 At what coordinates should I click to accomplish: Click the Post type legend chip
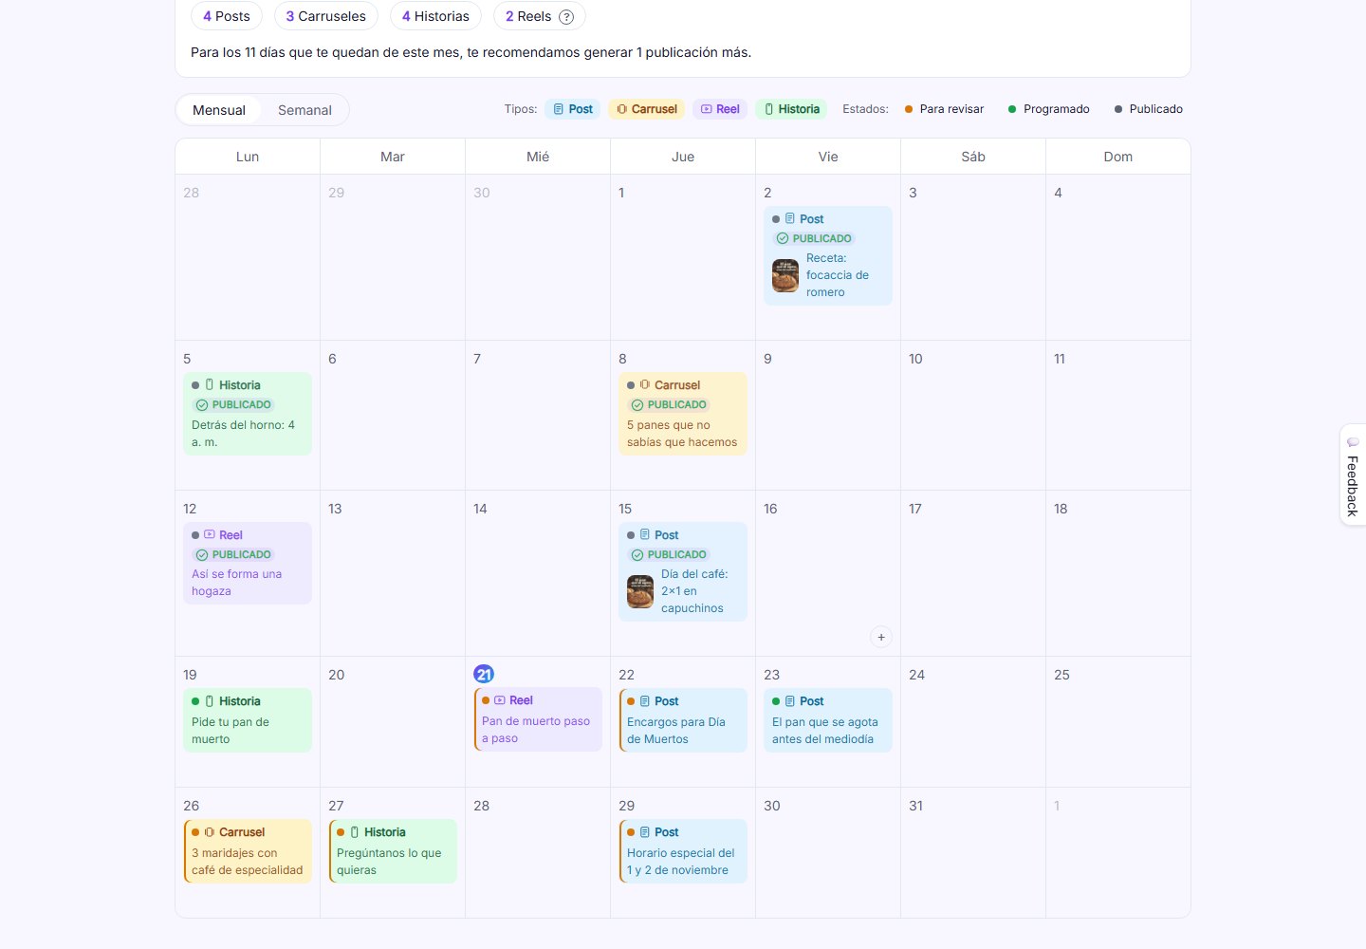pos(573,109)
